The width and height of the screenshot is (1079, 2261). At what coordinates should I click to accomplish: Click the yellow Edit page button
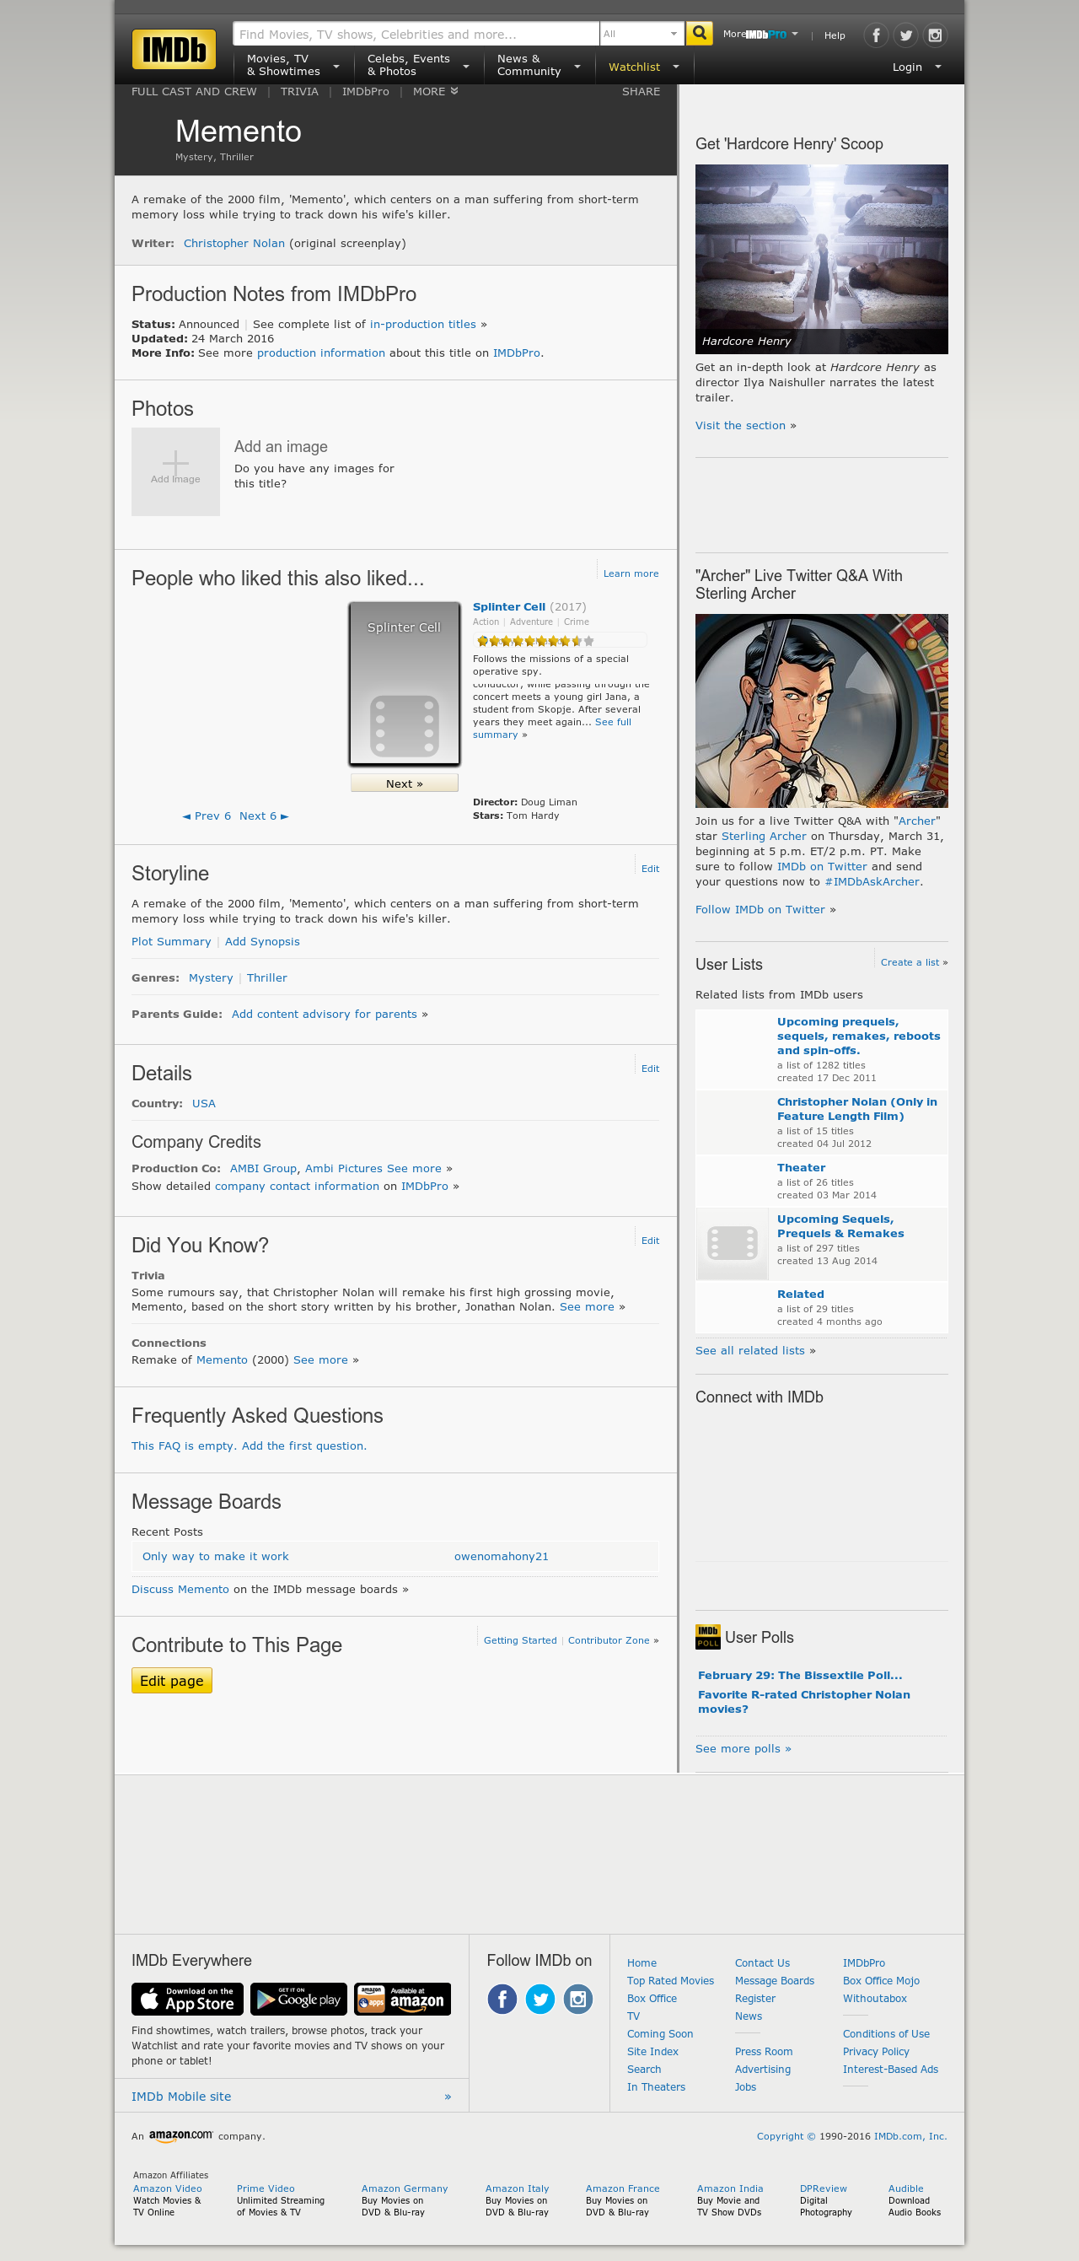pyautogui.click(x=172, y=1680)
